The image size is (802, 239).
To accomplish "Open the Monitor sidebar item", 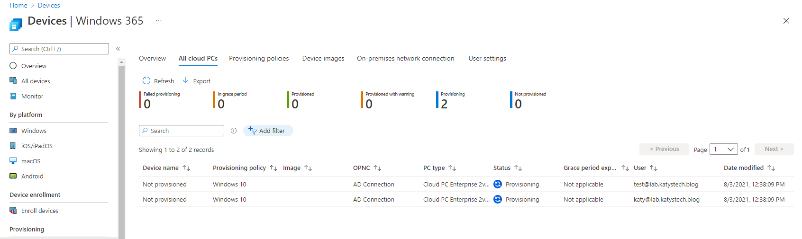I will click(32, 96).
